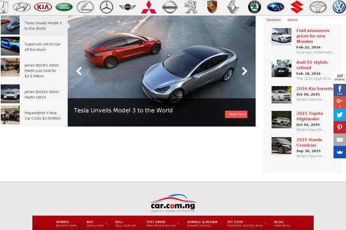The width and height of the screenshot is (346, 230).
Task: Open the VLOG Video Blog menu item
Action: pyautogui.click(x=282, y=224)
